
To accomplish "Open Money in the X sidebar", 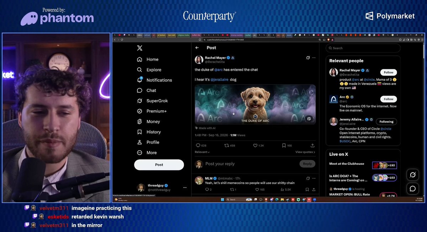I will 148,122.
